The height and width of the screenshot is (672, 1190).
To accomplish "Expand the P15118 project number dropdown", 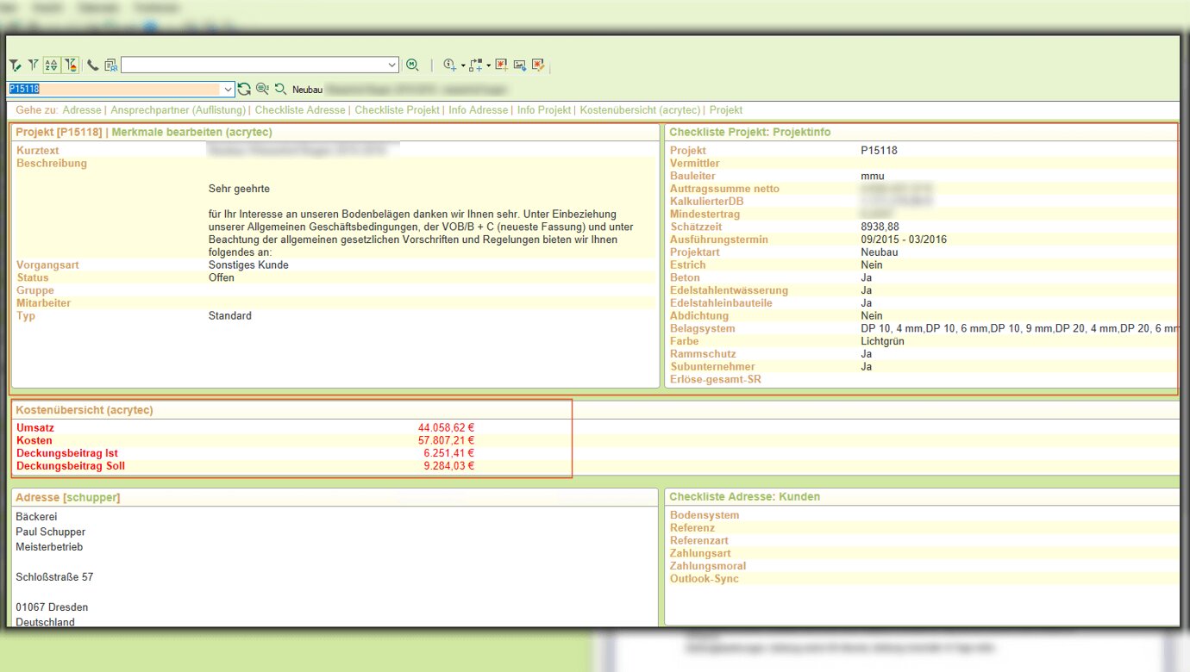I will 228,89.
